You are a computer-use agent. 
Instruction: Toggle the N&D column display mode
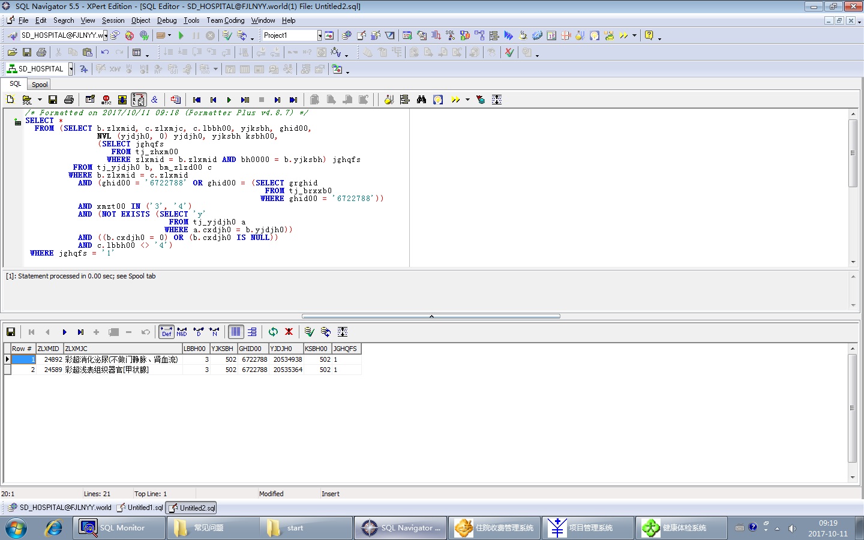tap(182, 332)
